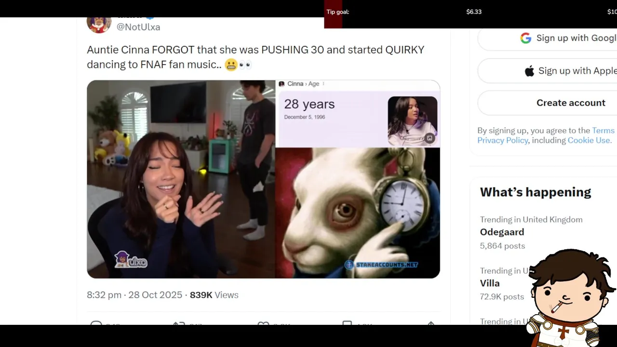Open the Cinna age search result image
The height and width of the screenshot is (347, 617).
click(358, 114)
